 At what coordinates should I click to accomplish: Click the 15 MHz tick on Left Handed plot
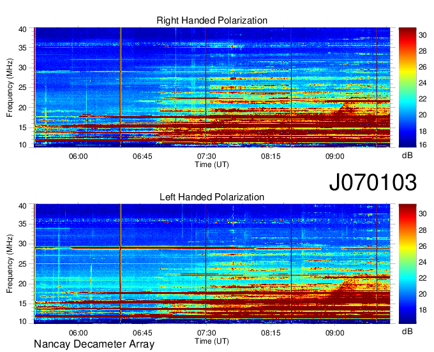[22, 304]
